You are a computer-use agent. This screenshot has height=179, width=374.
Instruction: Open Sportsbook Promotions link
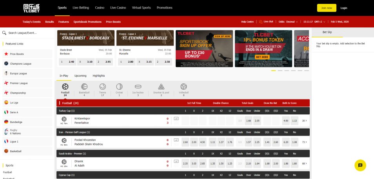pyautogui.click(x=87, y=22)
